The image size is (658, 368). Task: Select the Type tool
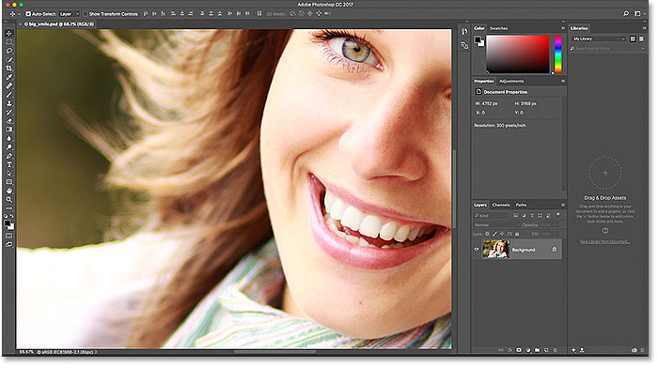tap(9, 164)
